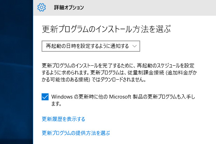Click the settings gear icon
216x144 pixels.
click(42, 7)
